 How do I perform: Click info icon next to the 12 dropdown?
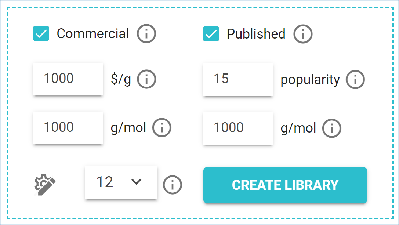coord(173,185)
